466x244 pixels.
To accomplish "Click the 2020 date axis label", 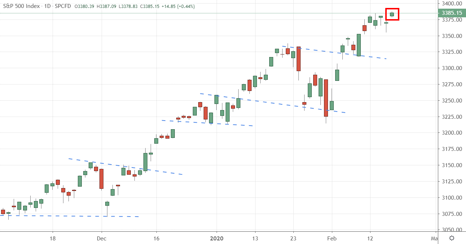I will click(x=217, y=239).
